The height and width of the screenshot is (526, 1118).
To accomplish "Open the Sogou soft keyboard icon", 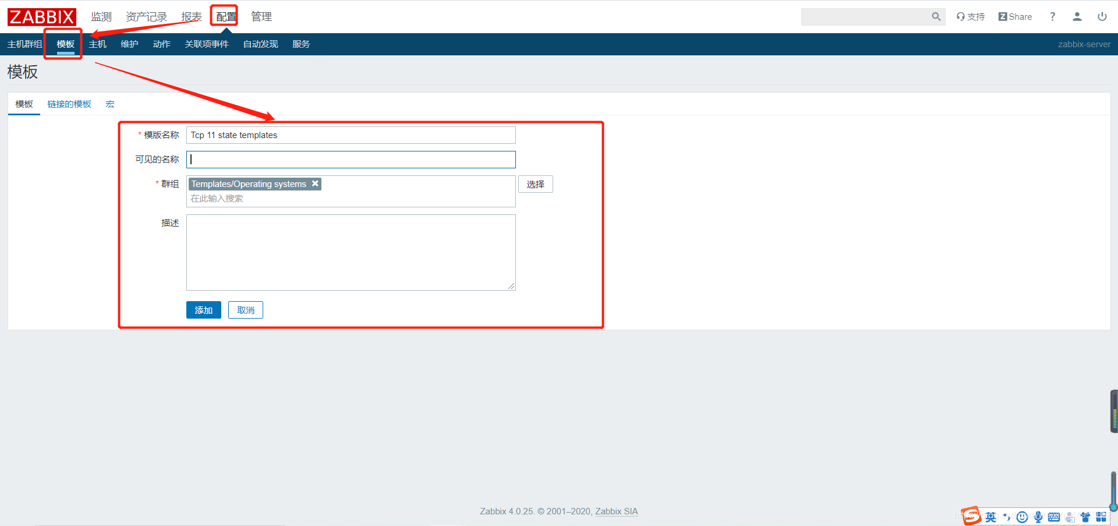I will pyautogui.click(x=1053, y=517).
